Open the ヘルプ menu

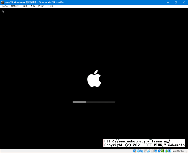[50, 6]
